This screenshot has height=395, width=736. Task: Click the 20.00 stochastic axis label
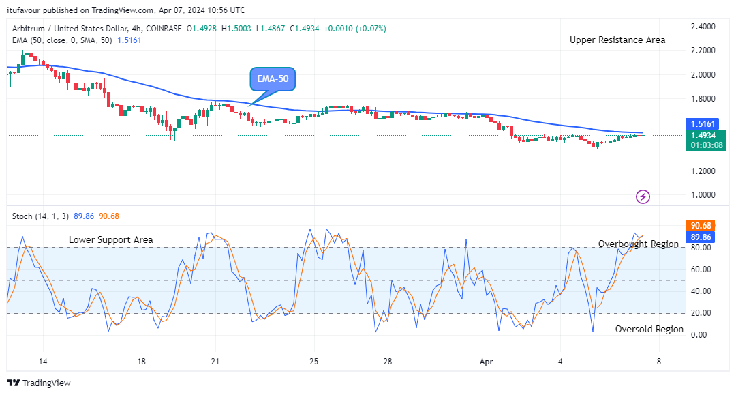tap(701, 313)
